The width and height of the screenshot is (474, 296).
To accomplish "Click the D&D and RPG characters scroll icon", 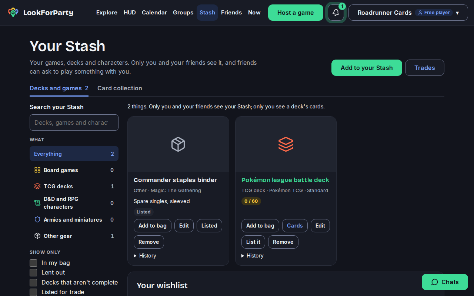I will 37,203.
